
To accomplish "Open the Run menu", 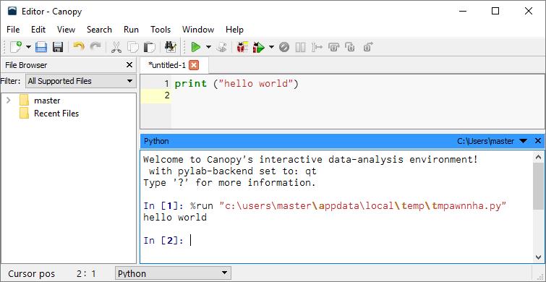I will point(132,30).
